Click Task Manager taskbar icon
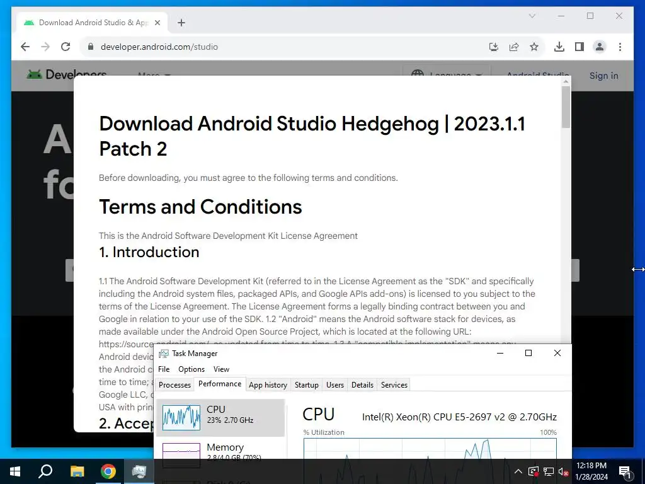 point(139,471)
